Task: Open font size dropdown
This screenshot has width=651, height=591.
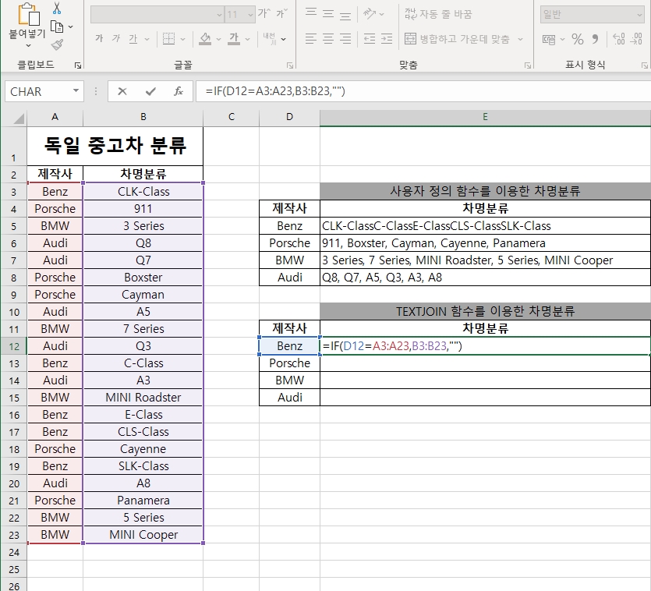Action: pyautogui.click(x=250, y=15)
